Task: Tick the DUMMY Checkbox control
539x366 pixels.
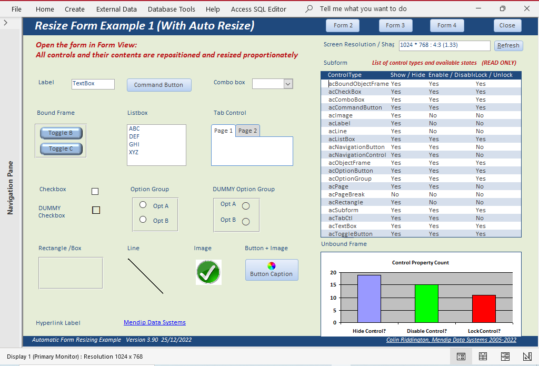Action: coord(96,210)
